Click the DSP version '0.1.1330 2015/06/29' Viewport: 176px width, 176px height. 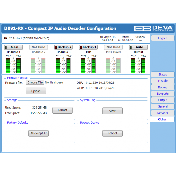click(x=100, y=83)
